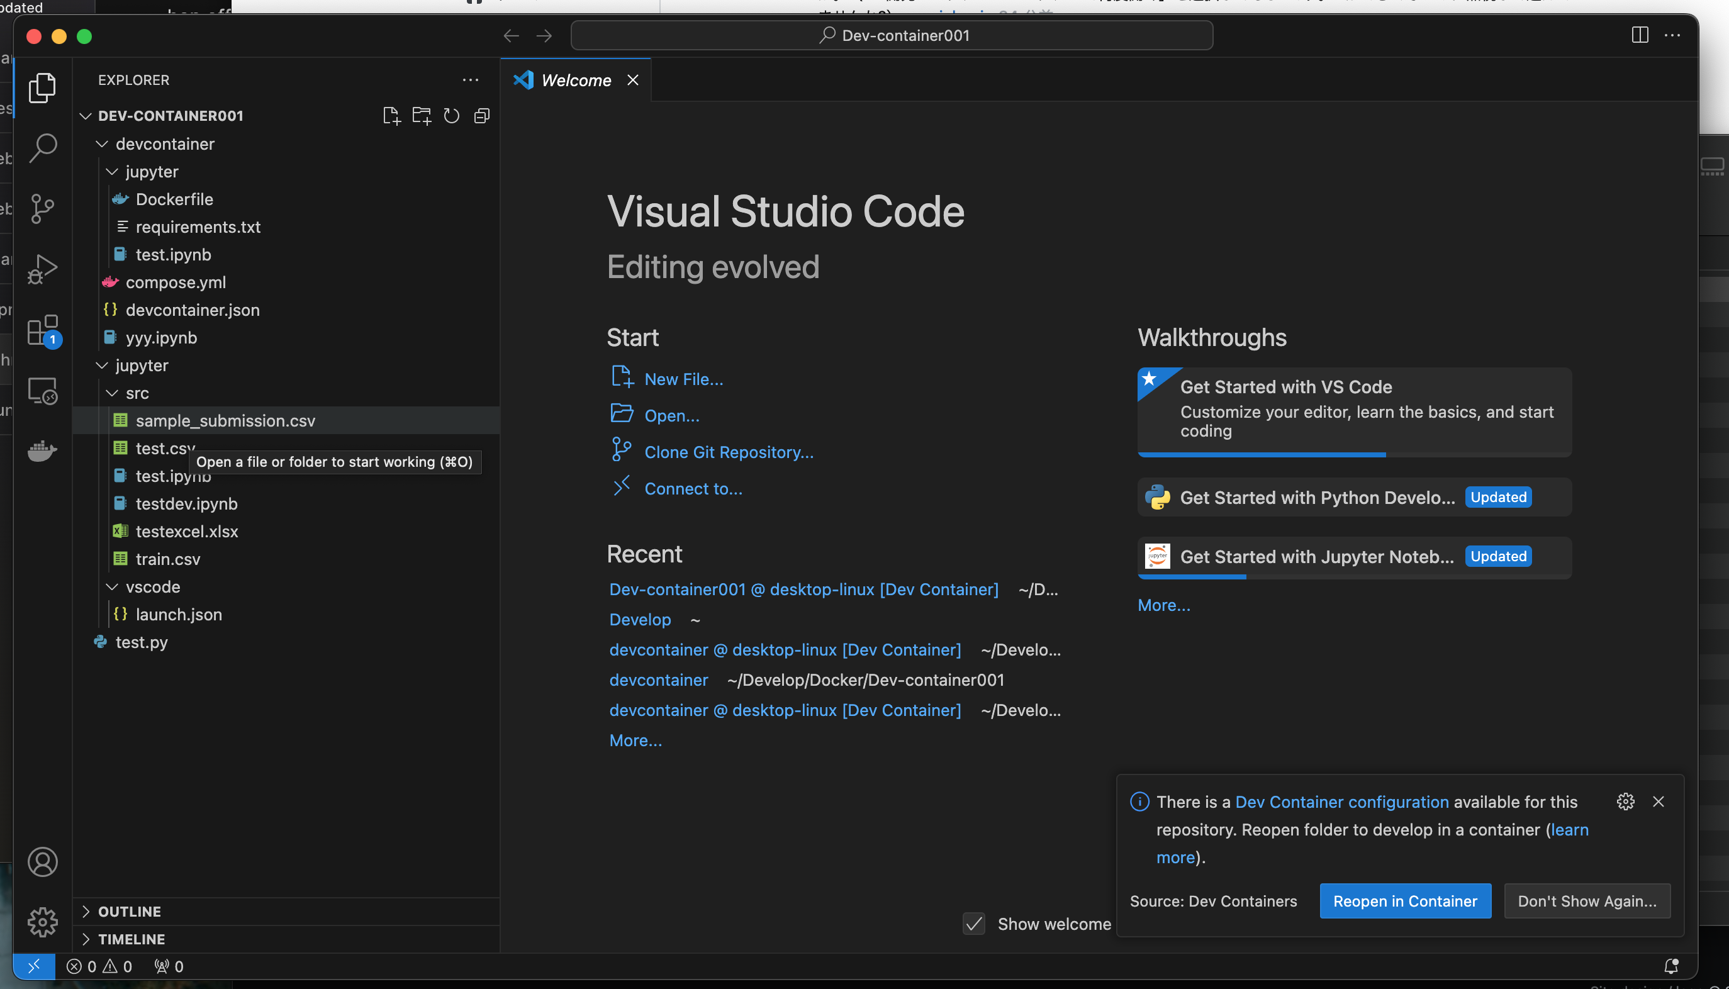
Task: Collapse the vscode folder
Action: pos(112,587)
